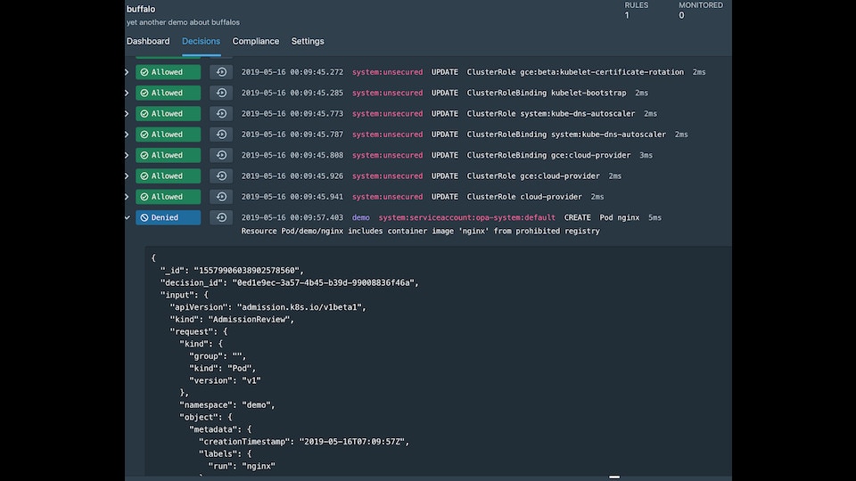Click replay icon for ClusterRoleBinding system:kube-dns-autoscaler
The height and width of the screenshot is (481, 856).
coord(221,135)
